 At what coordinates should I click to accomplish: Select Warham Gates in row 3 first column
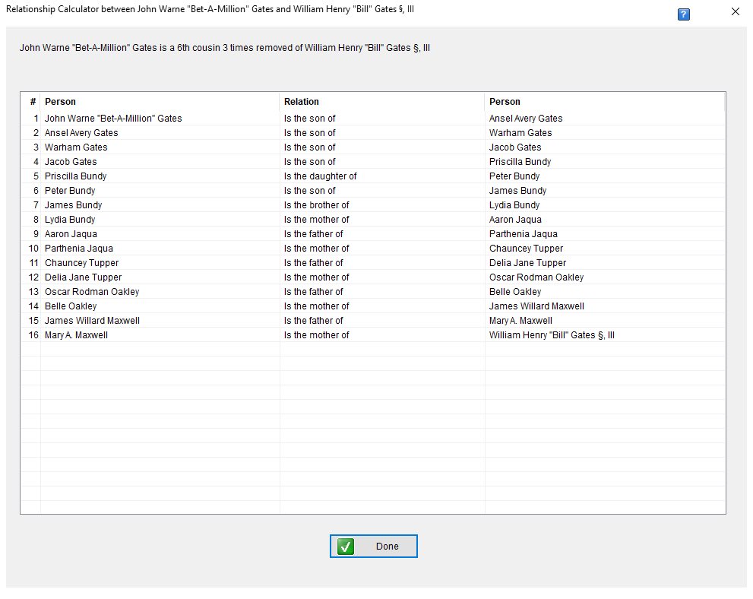76,147
